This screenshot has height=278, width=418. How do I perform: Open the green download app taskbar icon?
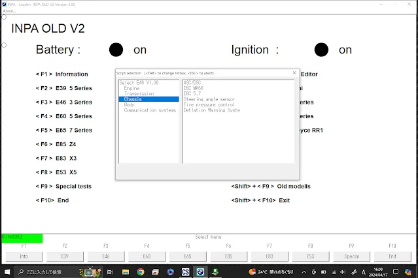[215, 272]
